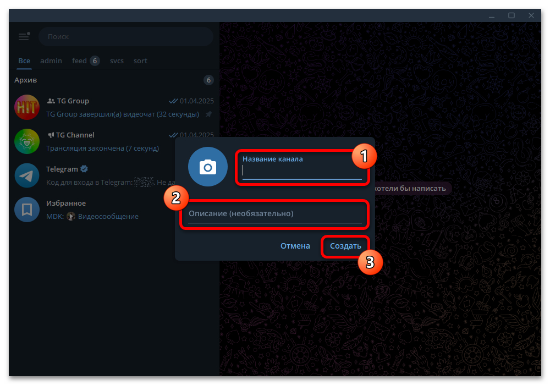Viewport: 550px width, 385px height.
Task: Click the Трансляция закончена message preview
Action: pyautogui.click(x=102, y=148)
